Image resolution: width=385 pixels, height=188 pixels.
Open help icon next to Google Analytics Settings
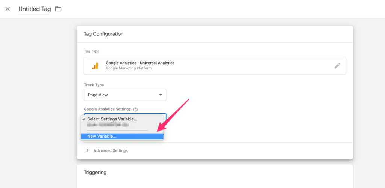[135, 110]
